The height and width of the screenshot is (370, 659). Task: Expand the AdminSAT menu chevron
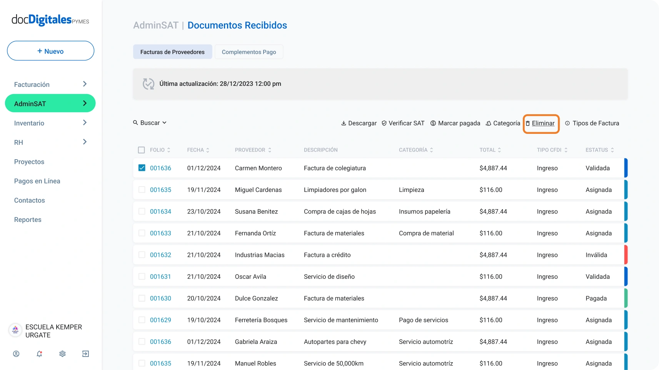[x=85, y=103]
